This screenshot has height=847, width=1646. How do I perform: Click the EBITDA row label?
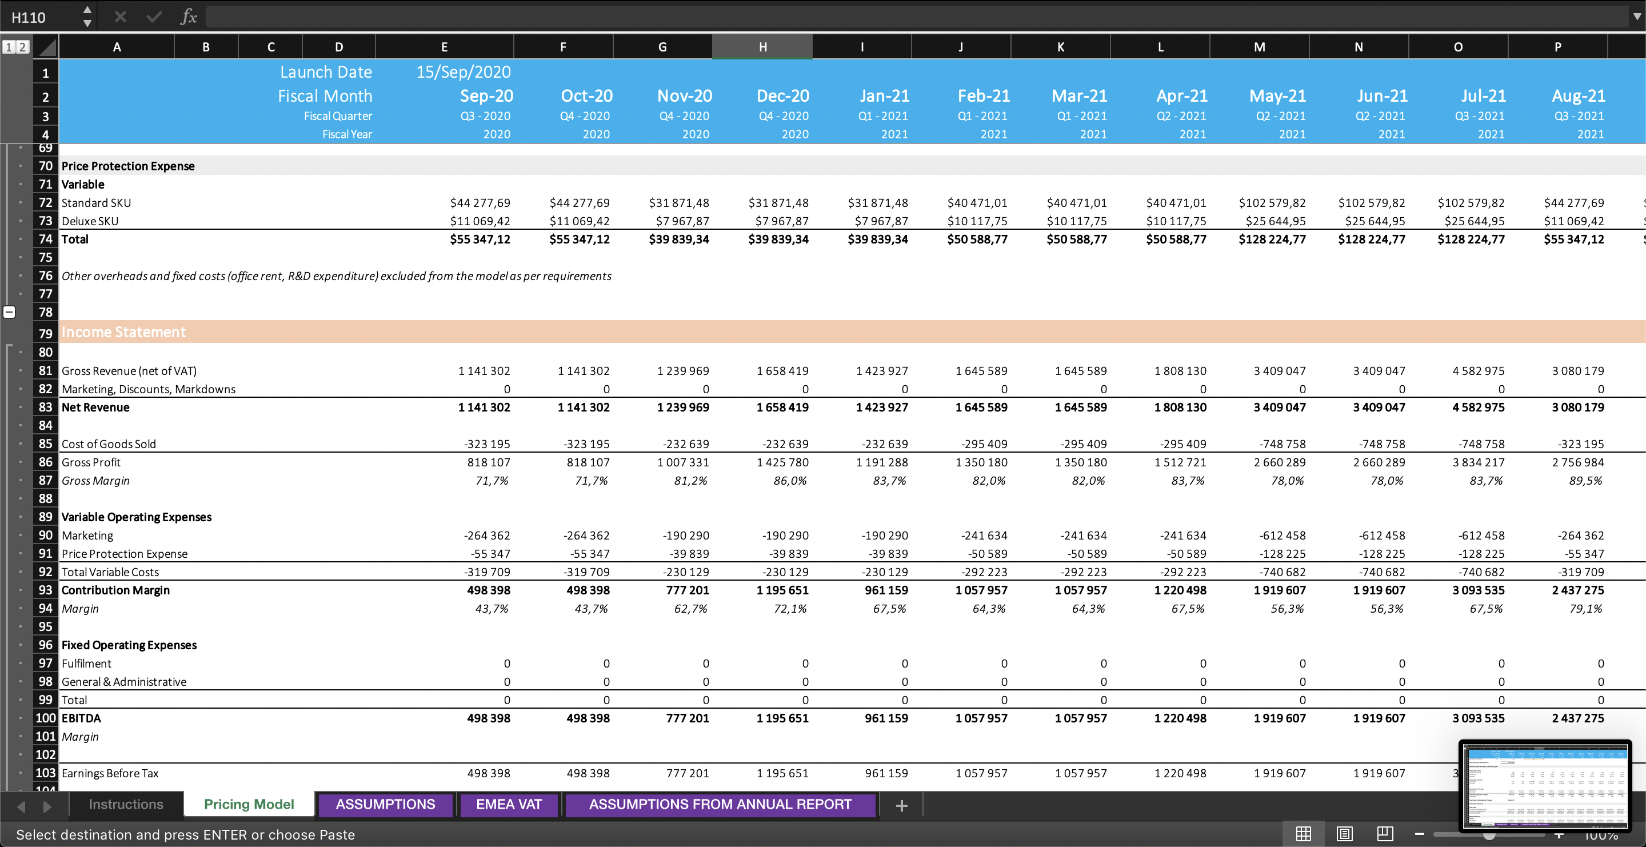[81, 718]
